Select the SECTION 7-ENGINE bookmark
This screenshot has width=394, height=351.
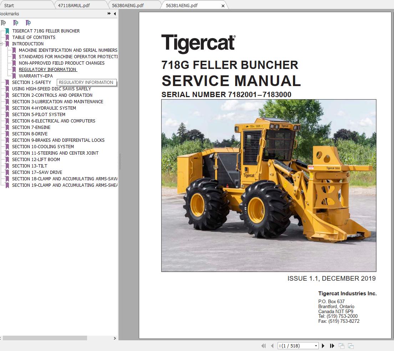click(x=31, y=127)
